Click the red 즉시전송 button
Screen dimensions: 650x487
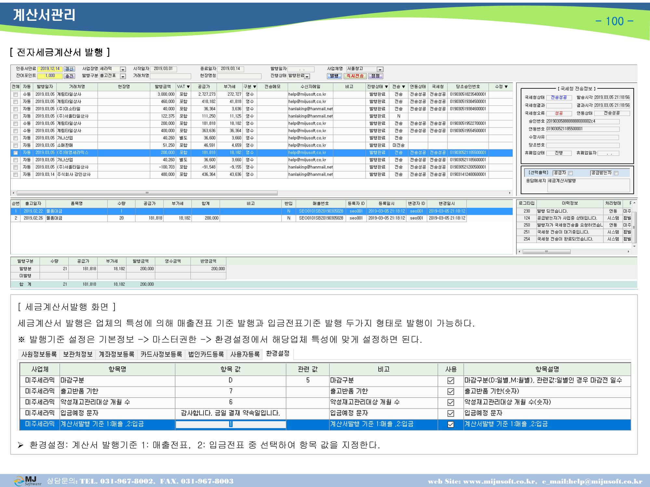(355, 76)
